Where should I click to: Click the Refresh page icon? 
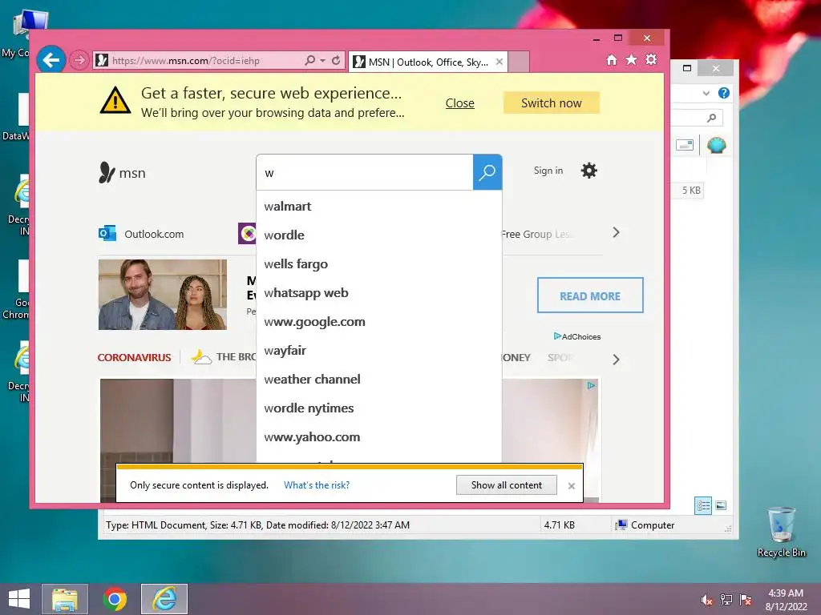(x=336, y=61)
